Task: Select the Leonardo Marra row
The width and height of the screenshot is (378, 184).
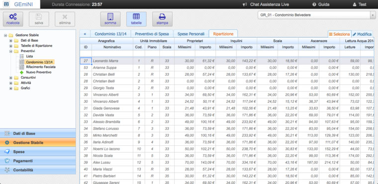Action: click(x=227, y=61)
